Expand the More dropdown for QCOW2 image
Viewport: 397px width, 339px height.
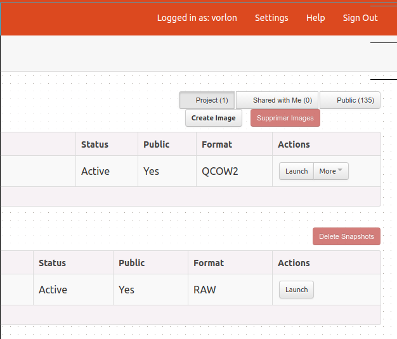coord(331,171)
